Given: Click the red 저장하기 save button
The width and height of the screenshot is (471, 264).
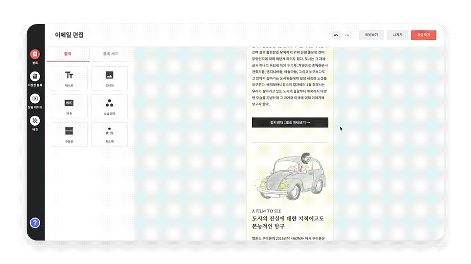Looking at the screenshot, I should (x=423, y=35).
